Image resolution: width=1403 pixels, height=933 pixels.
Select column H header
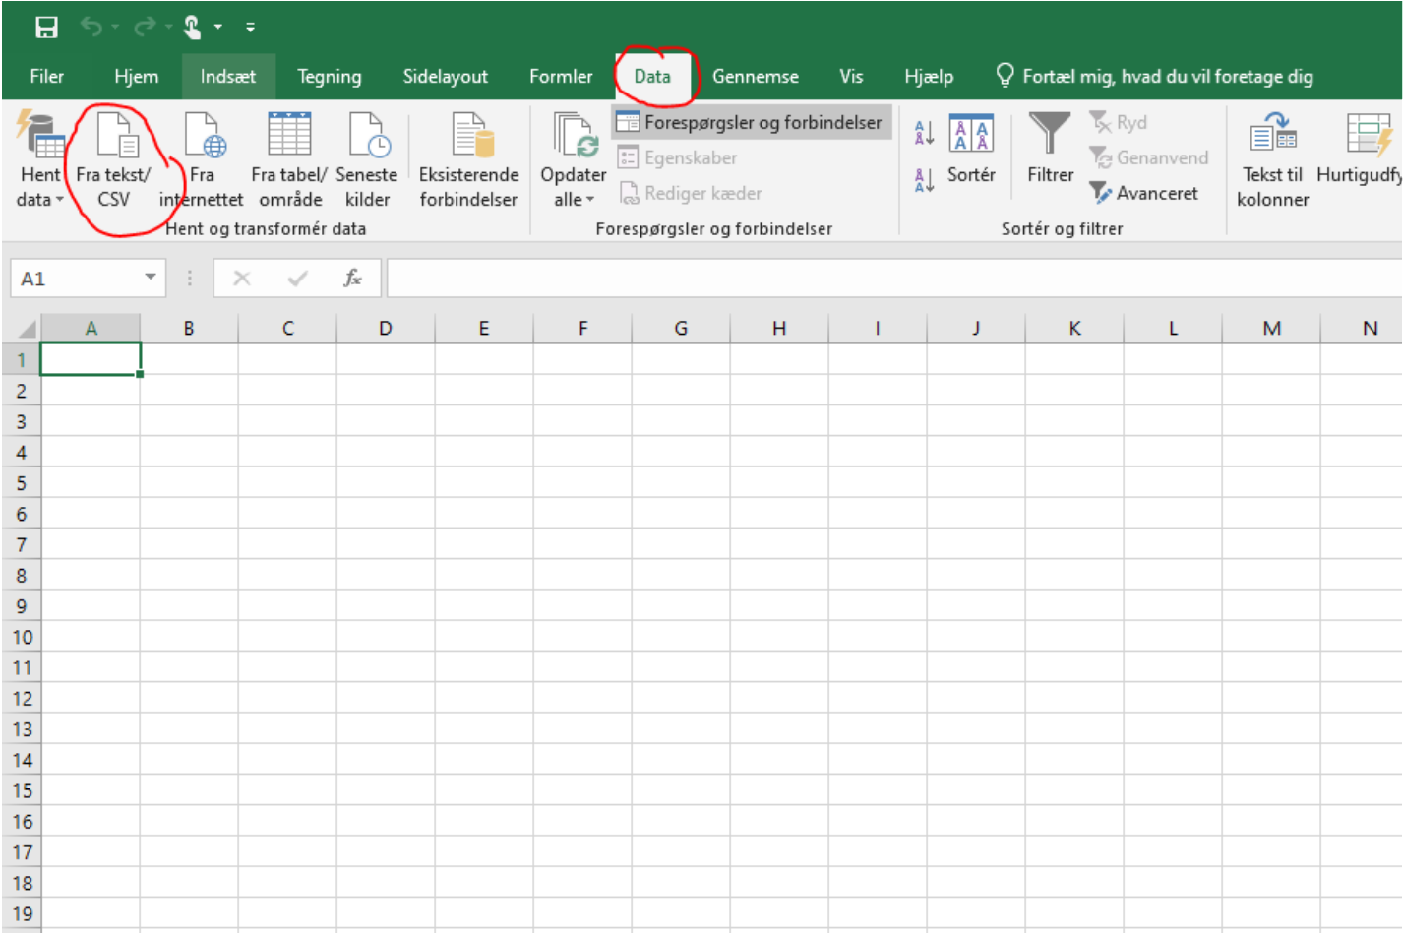(779, 328)
